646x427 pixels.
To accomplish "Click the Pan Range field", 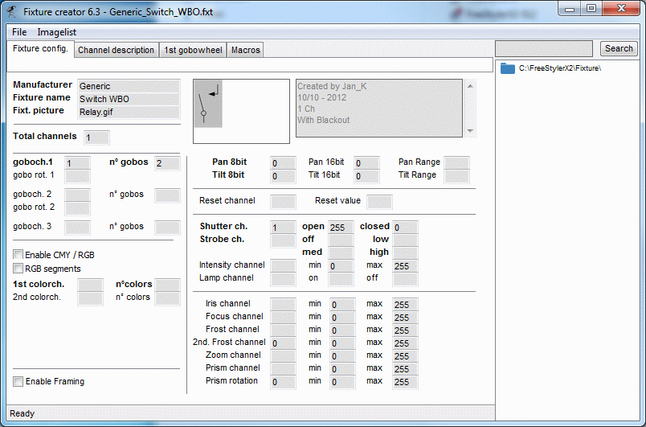I will (x=457, y=163).
